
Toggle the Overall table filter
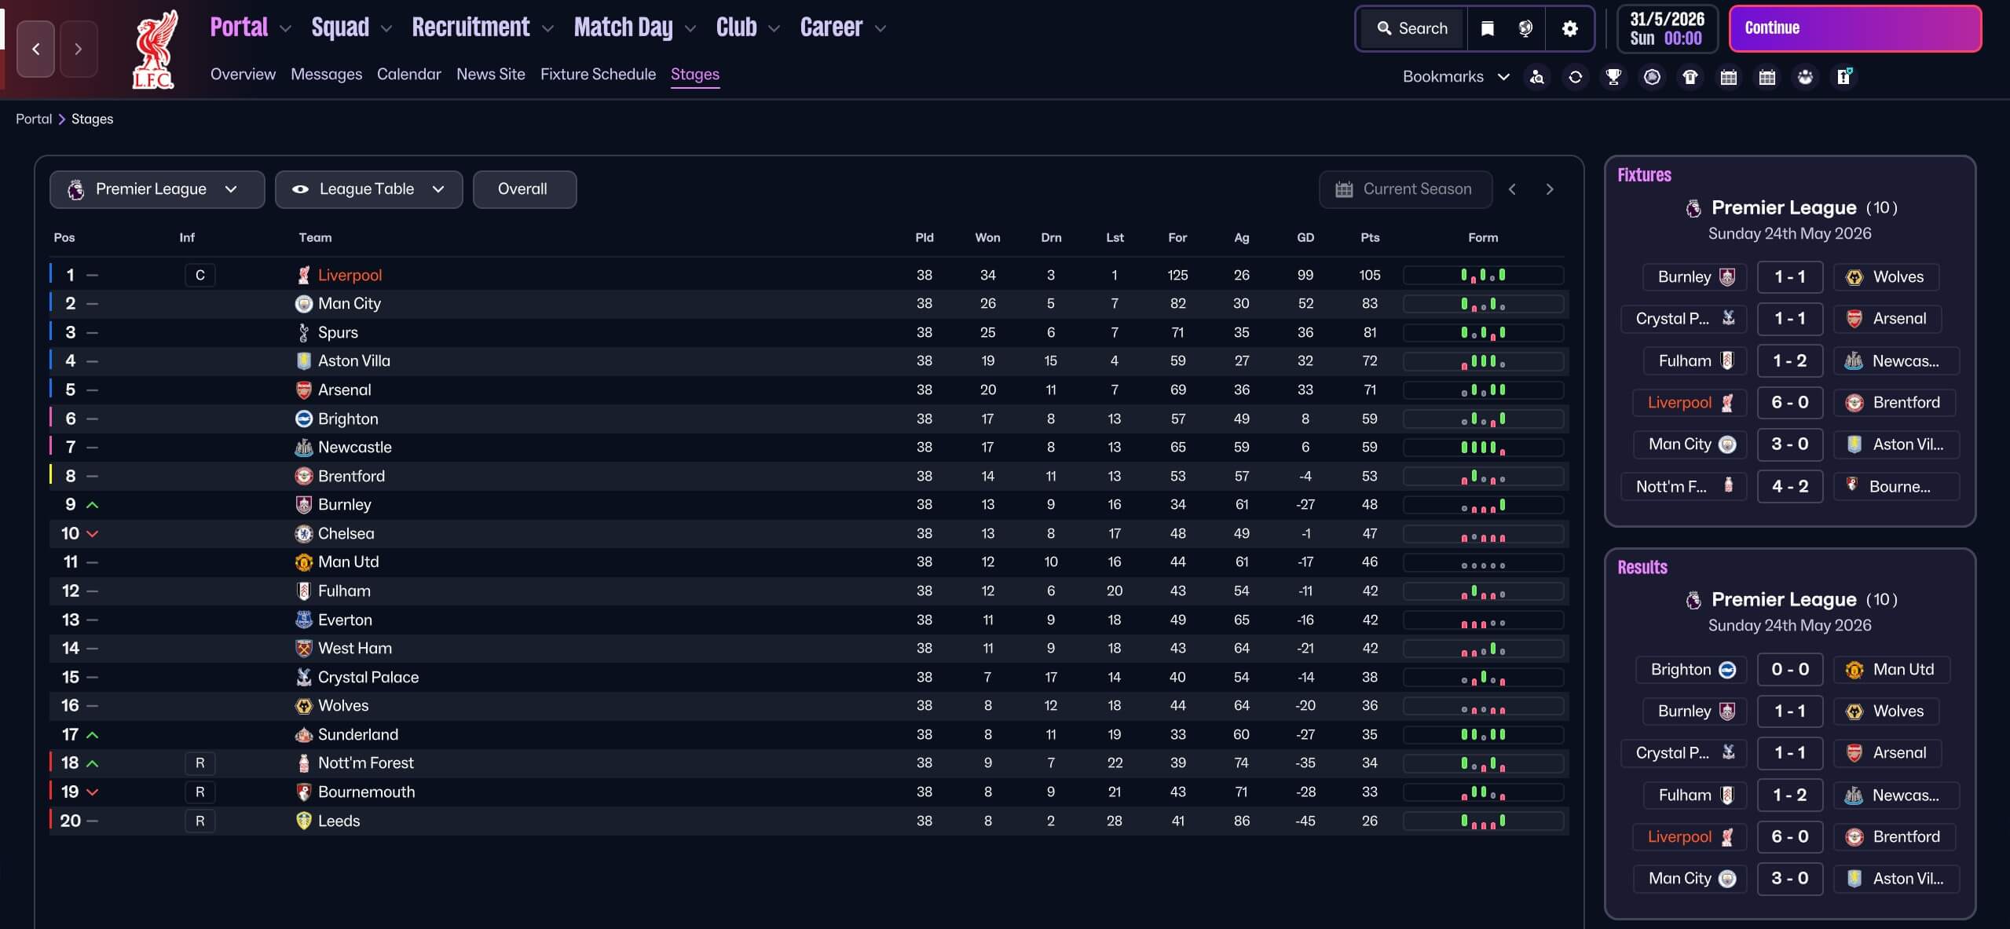tap(524, 189)
